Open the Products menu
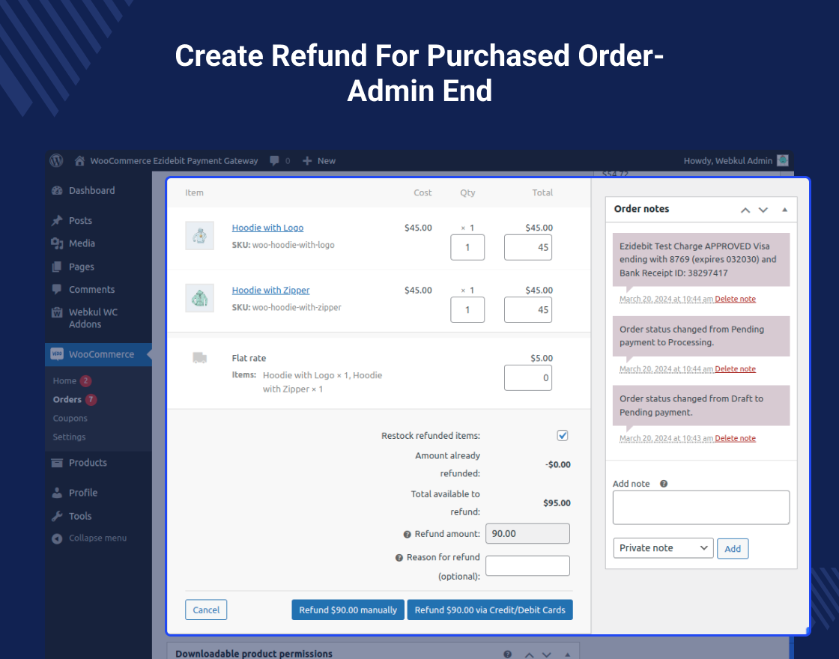This screenshot has height=659, width=839. 88,463
